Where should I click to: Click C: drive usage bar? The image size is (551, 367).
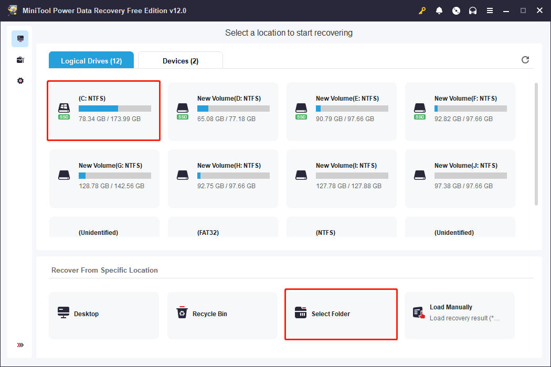[115, 109]
